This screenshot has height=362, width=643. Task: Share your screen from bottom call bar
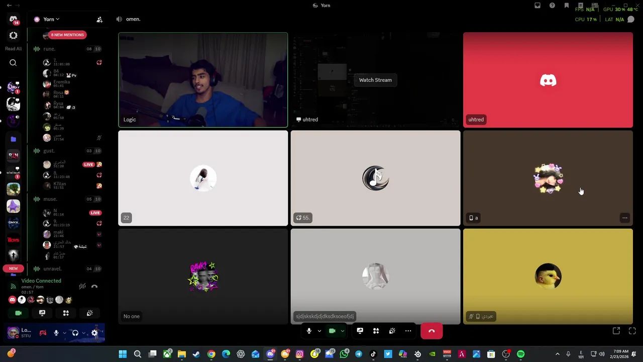[360, 331]
